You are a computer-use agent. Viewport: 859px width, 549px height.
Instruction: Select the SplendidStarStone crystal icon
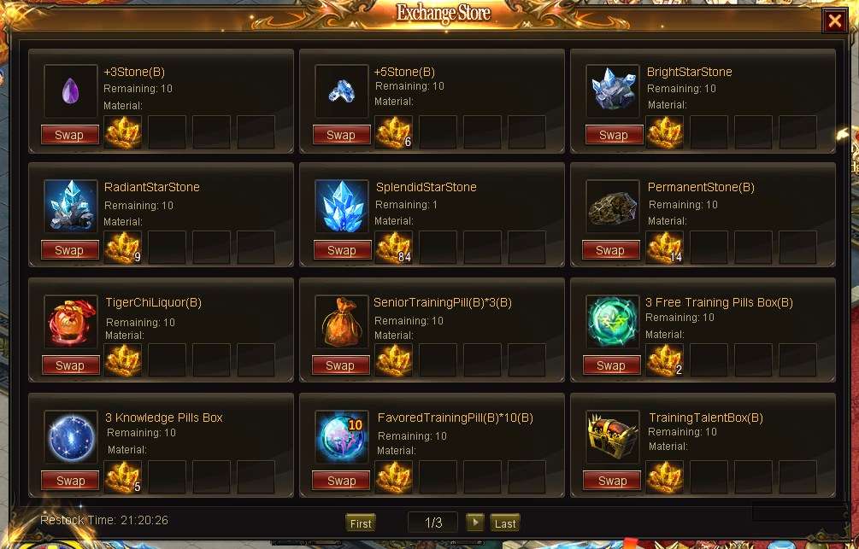click(341, 206)
